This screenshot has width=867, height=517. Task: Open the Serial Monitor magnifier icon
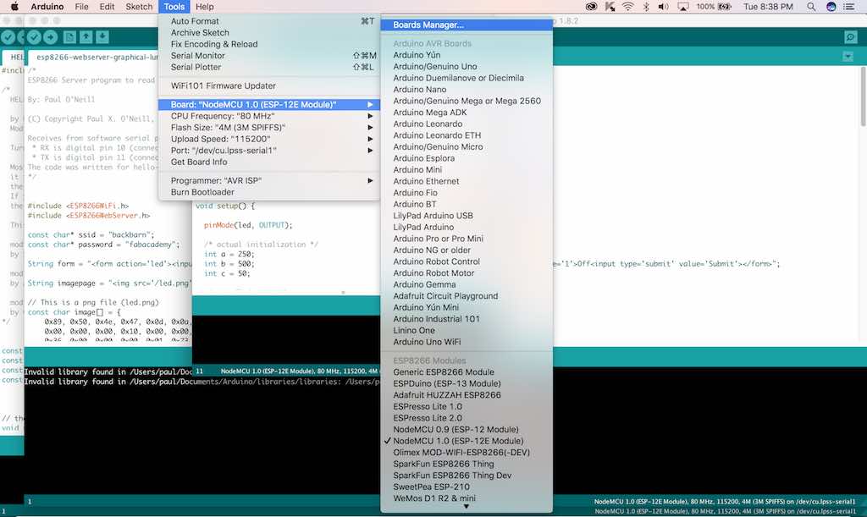coord(850,37)
